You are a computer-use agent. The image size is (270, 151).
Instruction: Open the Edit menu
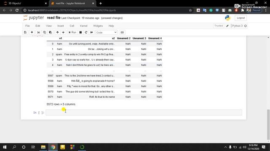tap(38, 26)
